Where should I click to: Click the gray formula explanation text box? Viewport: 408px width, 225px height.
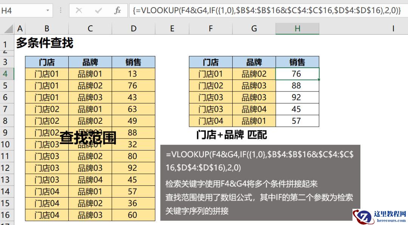[x=260, y=183]
